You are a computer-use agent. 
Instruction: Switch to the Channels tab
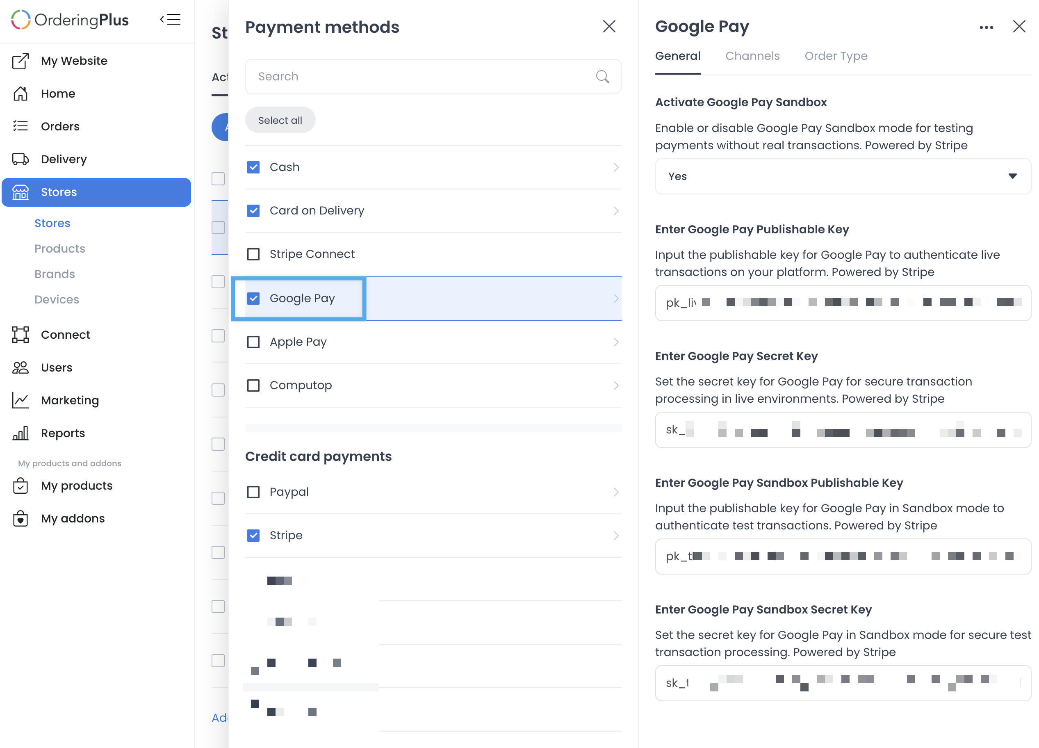pyautogui.click(x=752, y=56)
